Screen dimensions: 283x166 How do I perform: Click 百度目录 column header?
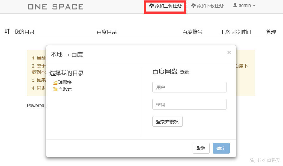coord(107,32)
